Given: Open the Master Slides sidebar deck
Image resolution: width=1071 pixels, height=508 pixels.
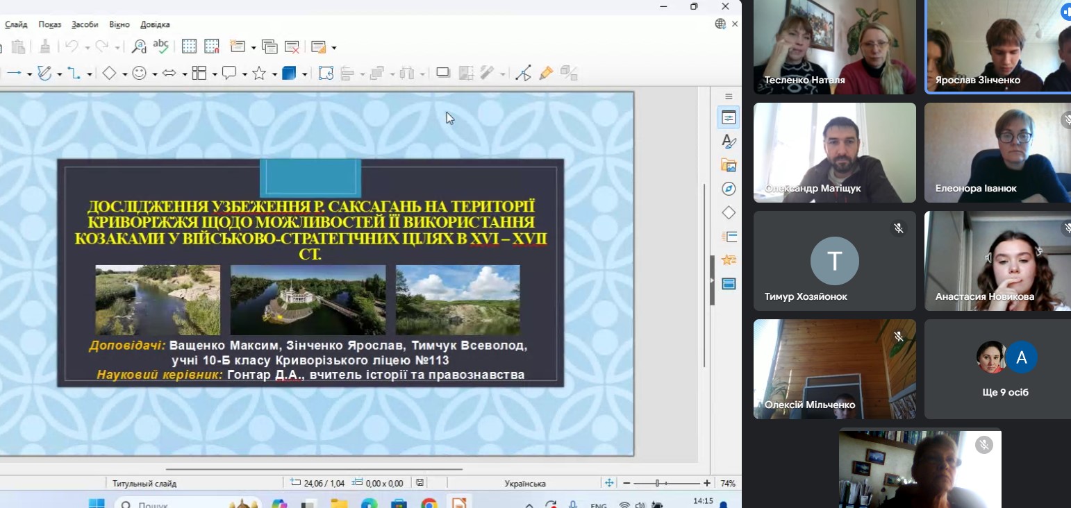Looking at the screenshot, I should point(729,283).
